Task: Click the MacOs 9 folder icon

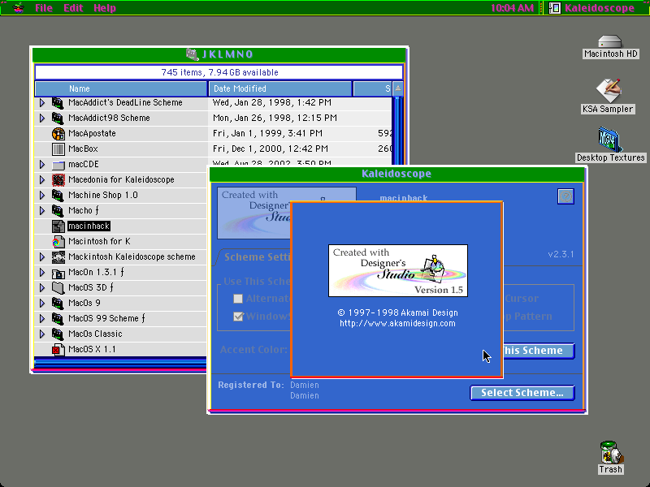Action: pos(58,303)
